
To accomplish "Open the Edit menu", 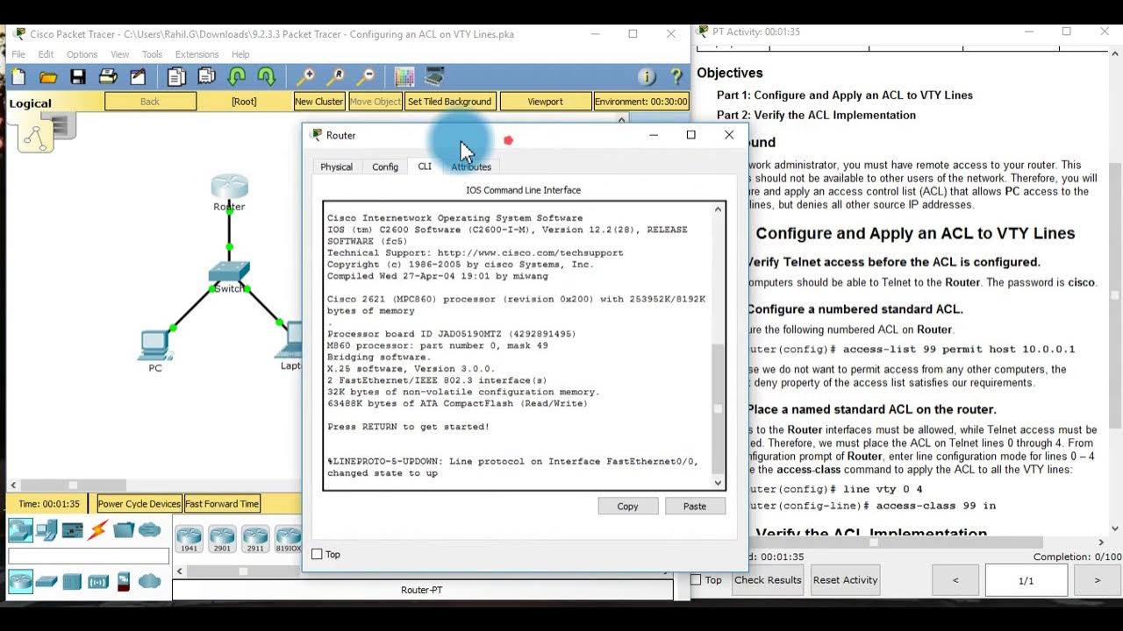I will 46,54.
